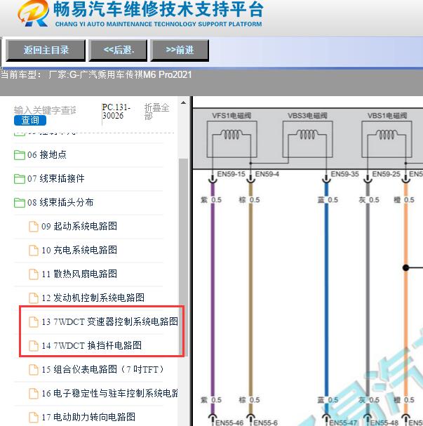
Task: Click connector pin label EN59-25
Action: coord(386,174)
